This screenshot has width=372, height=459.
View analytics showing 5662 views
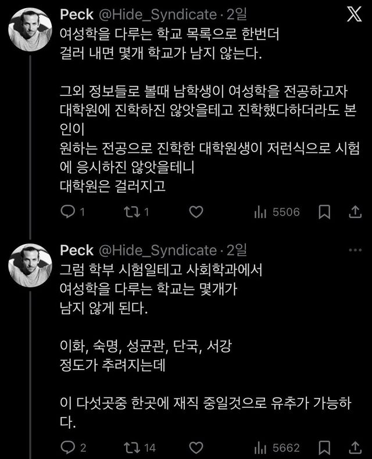(260, 447)
